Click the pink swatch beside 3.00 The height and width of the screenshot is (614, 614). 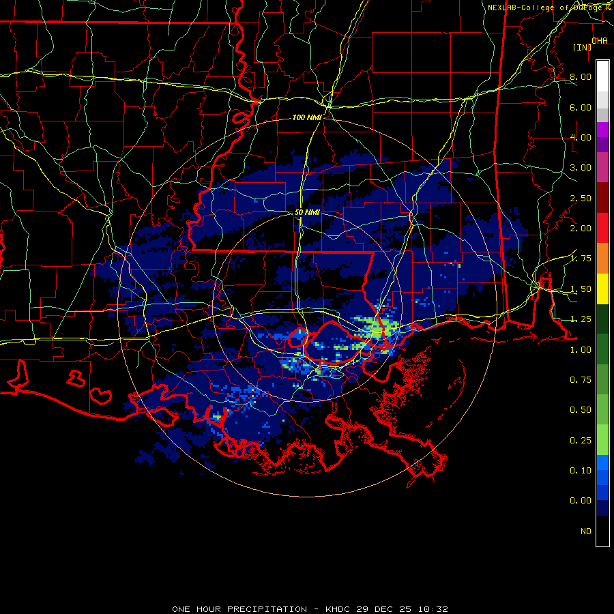[x=602, y=167]
